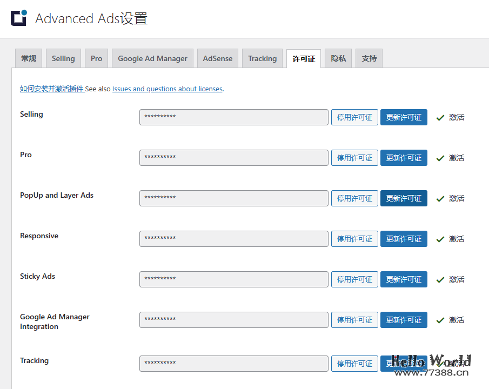The width and height of the screenshot is (489, 389).
Task: Open the 如何安装并激活插件 link
Action: coord(52,89)
